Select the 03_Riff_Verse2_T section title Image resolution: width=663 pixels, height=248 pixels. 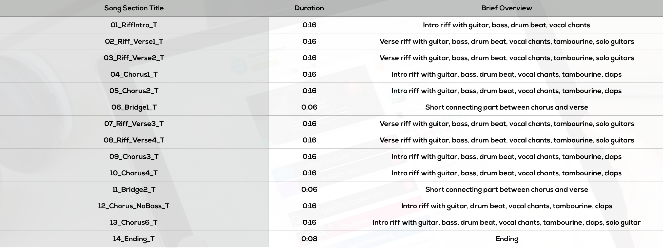134,58
